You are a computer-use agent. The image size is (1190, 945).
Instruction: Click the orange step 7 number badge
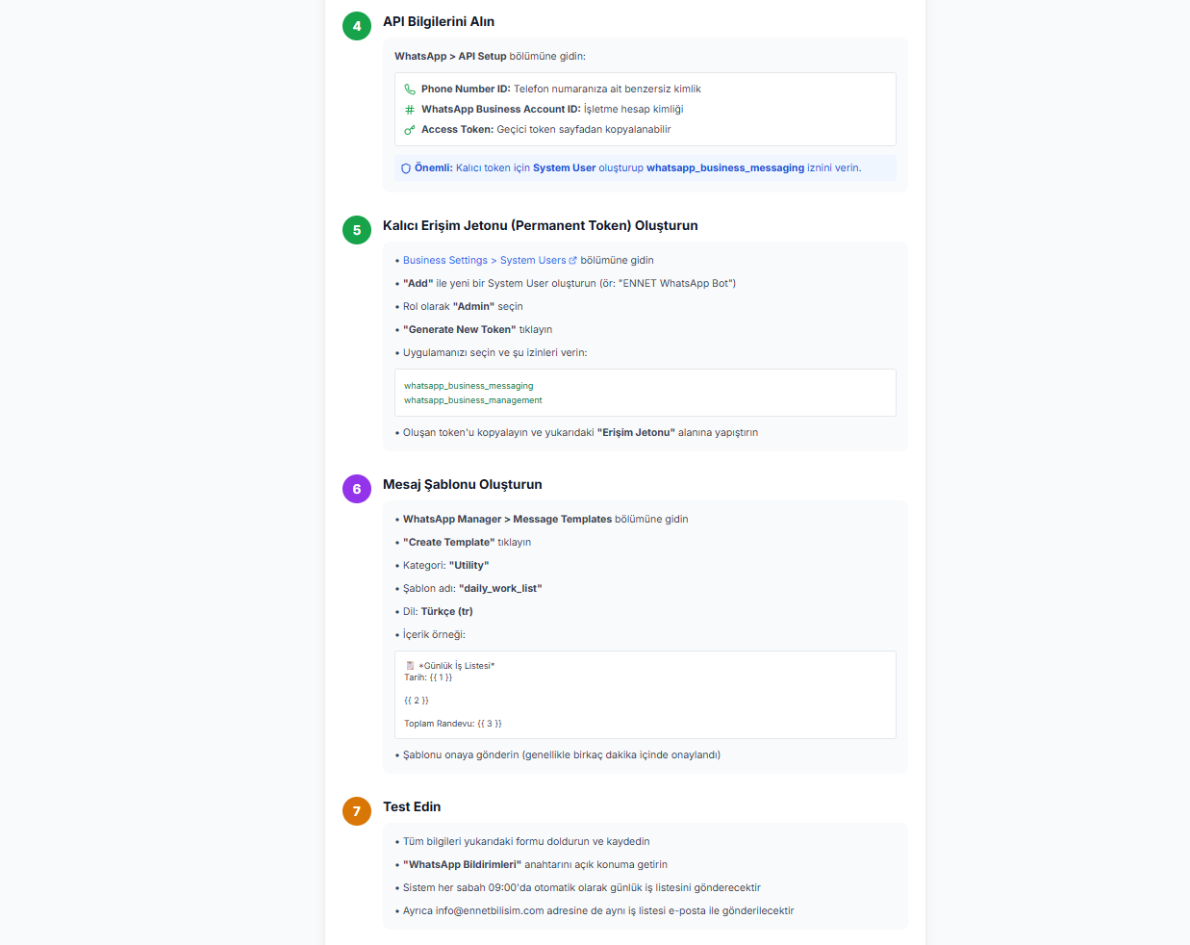pos(357,811)
